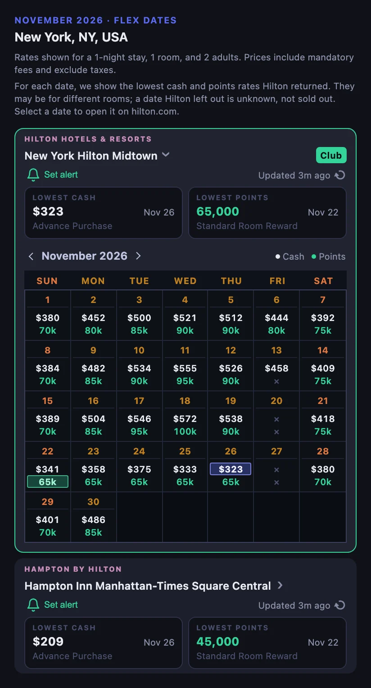This screenshot has height=688, width=371.
Task: Click the bell icon for Hampton Inn Manhattan
Action: (33, 605)
